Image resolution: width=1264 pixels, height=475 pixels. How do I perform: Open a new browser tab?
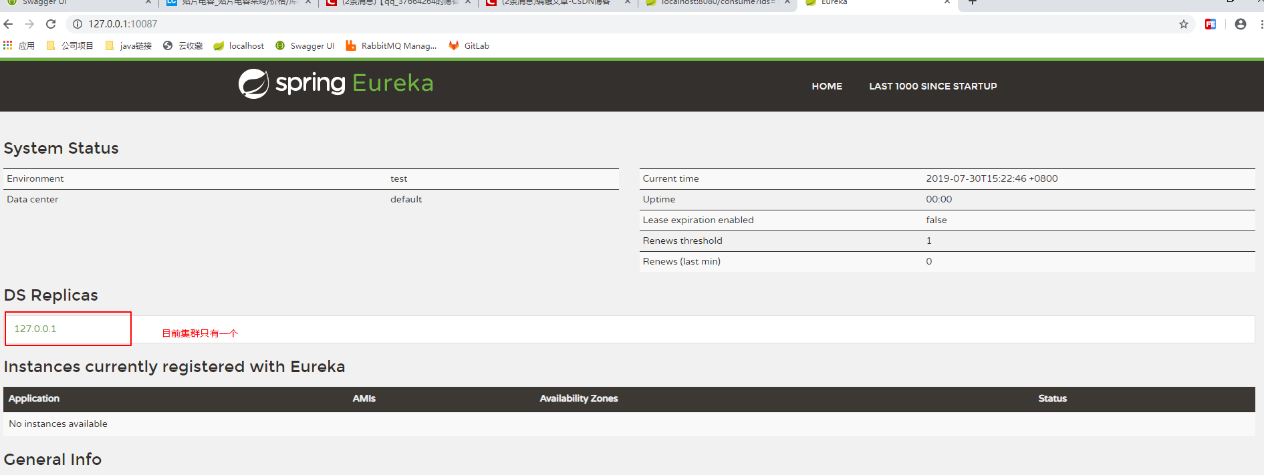click(x=973, y=2)
